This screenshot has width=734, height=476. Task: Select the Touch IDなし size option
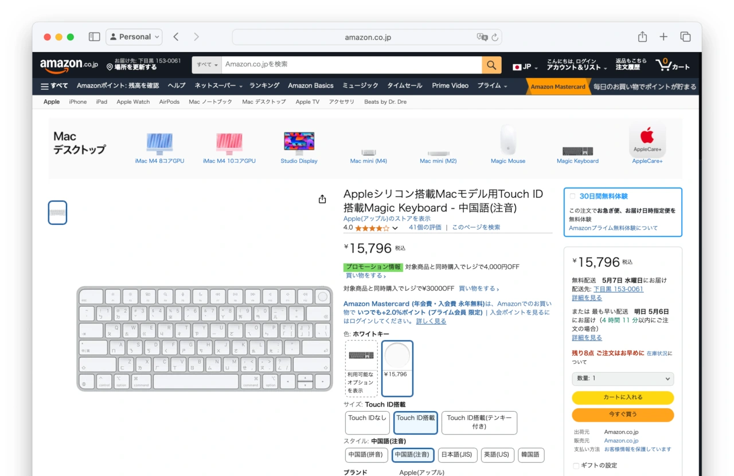[x=368, y=423]
